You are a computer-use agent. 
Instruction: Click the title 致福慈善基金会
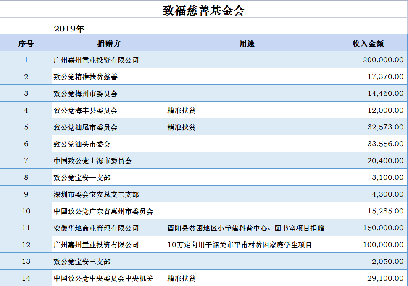203,10
